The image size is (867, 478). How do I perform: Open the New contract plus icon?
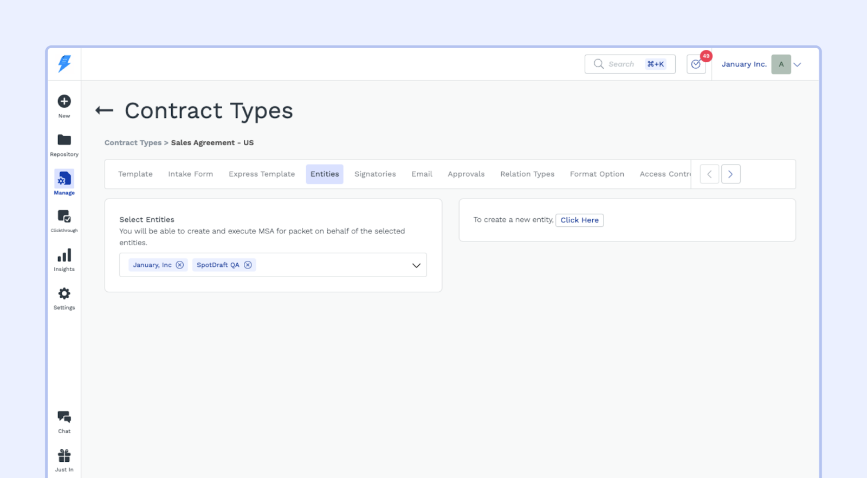[64, 102]
